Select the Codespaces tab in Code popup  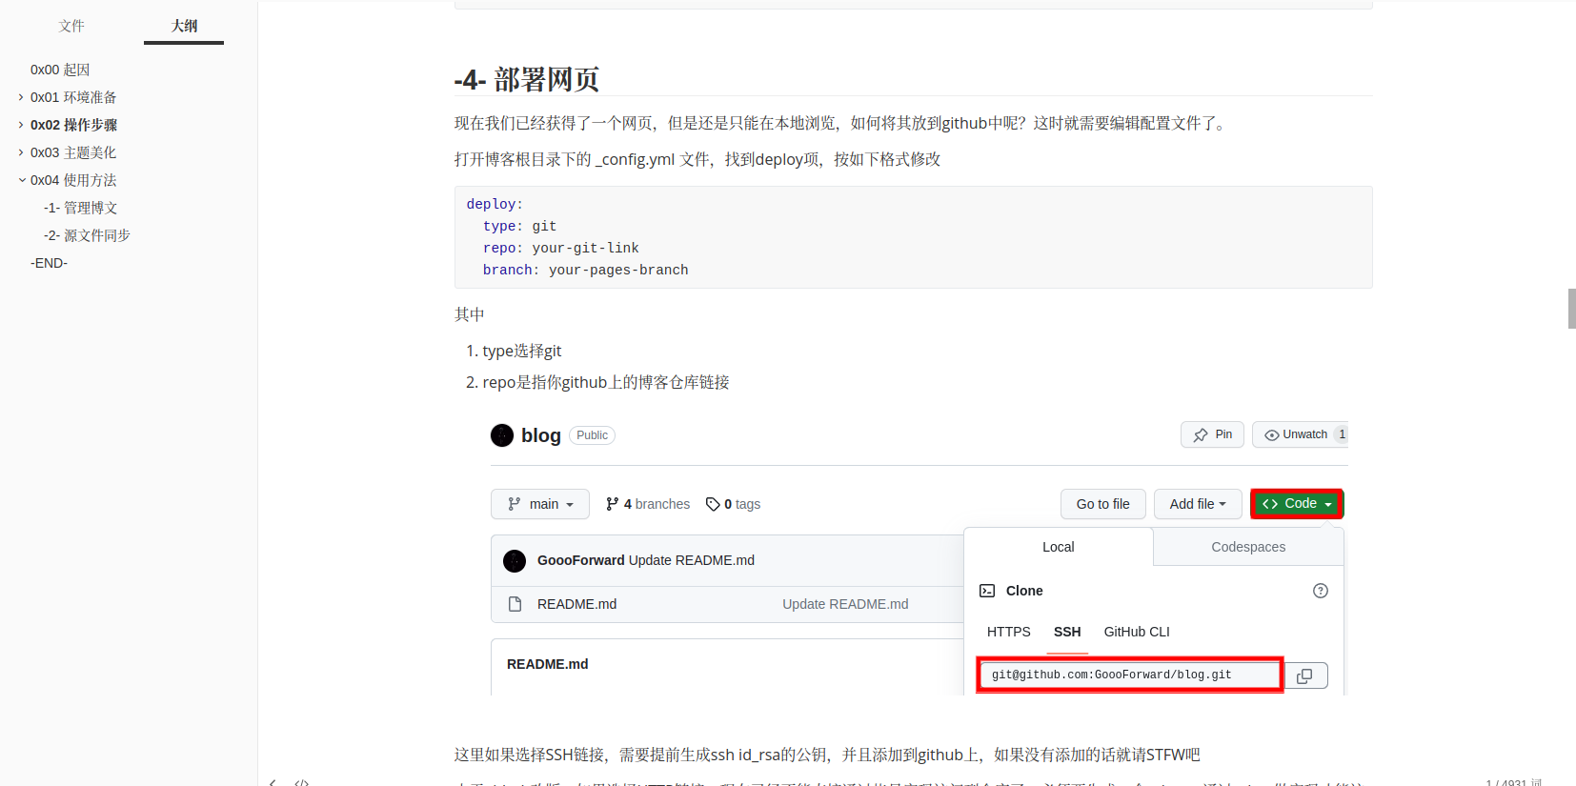tap(1248, 547)
